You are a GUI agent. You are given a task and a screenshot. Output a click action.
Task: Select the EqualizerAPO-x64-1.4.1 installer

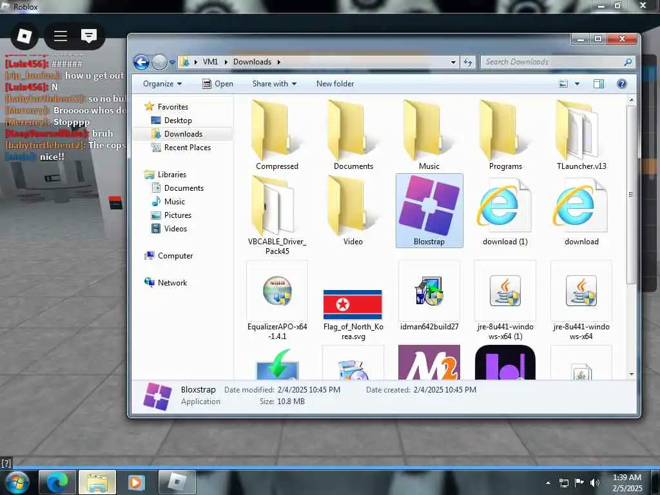point(277,300)
